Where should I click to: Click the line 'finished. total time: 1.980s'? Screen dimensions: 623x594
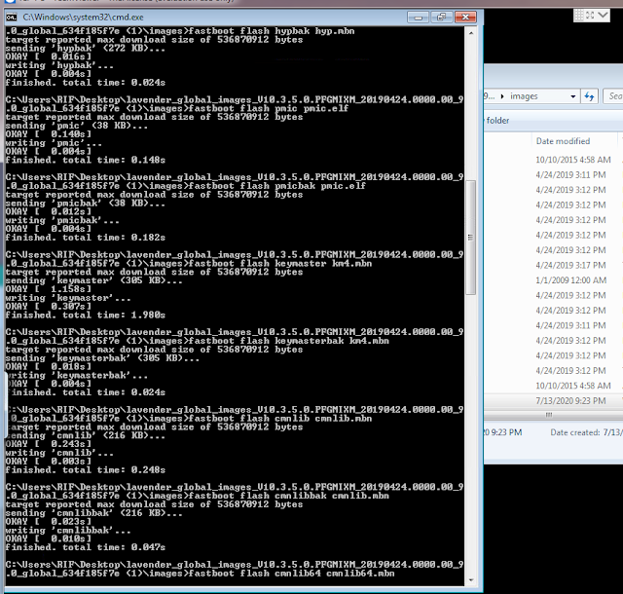[86, 316]
